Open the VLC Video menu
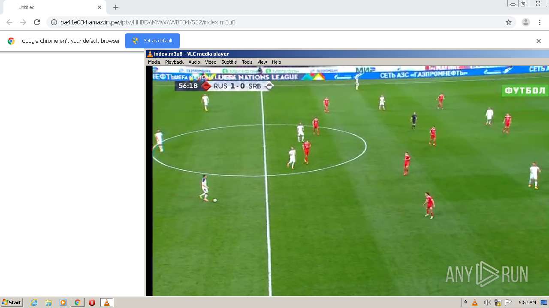 [211, 62]
